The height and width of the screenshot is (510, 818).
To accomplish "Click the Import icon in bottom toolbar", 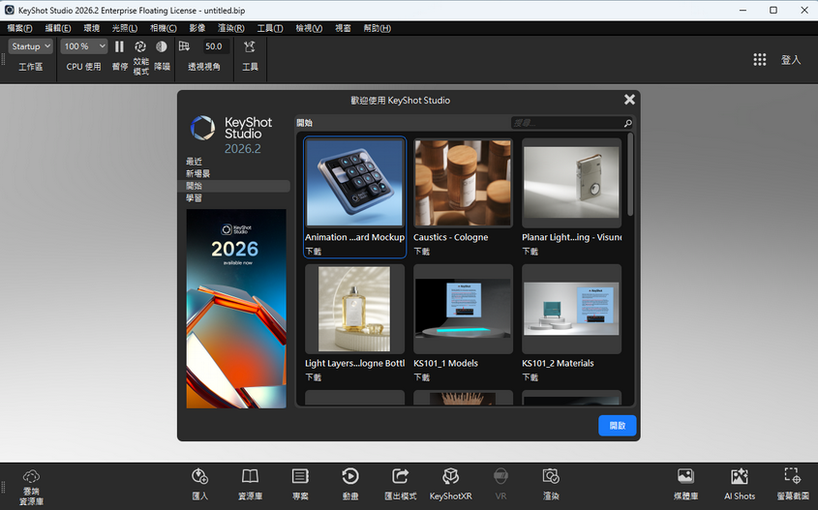I will (x=199, y=476).
